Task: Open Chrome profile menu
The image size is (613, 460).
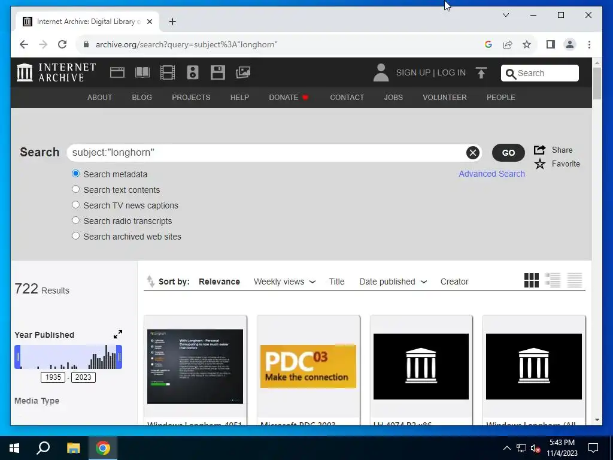Action: 570,44
